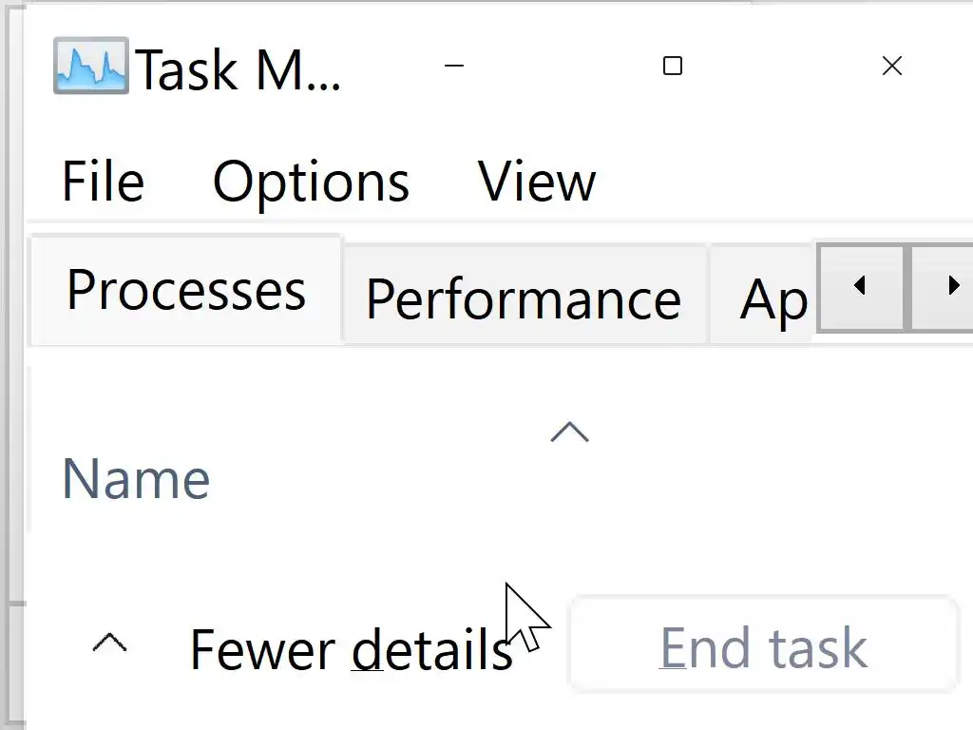This screenshot has height=730, width=973.
Task: Click the Fewer details text link
Action: (x=351, y=650)
